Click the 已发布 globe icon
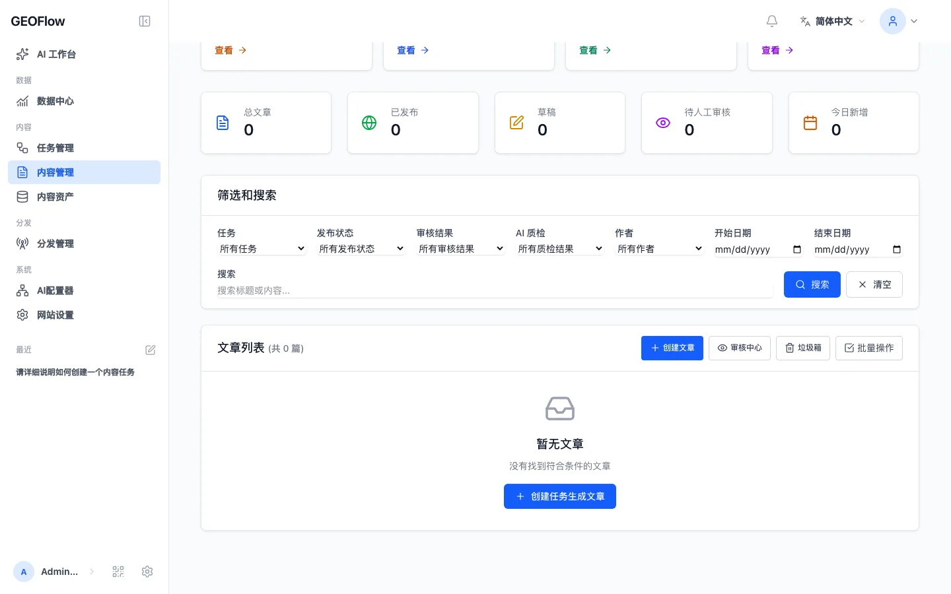The height and width of the screenshot is (594, 951). pyautogui.click(x=369, y=123)
